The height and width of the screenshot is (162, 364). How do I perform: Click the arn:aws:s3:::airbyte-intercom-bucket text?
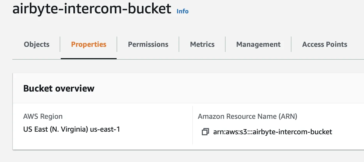[x=273, y=132]
